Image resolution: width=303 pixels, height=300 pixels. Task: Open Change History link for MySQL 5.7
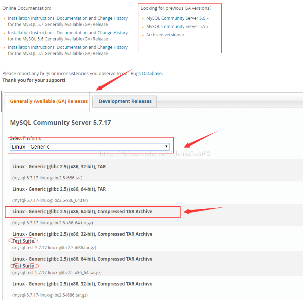click(112, 18)
